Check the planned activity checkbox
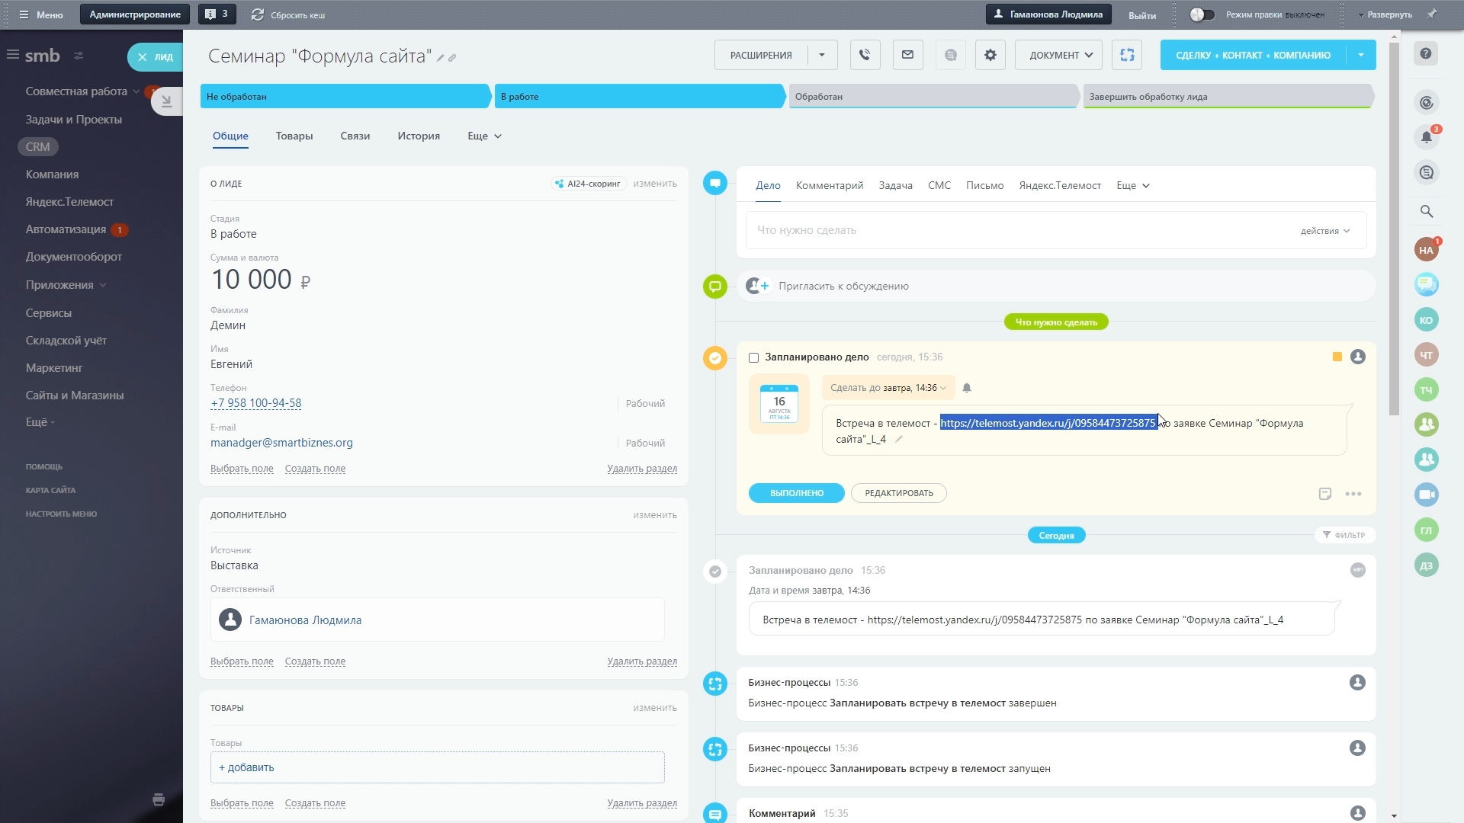 (753, 357)
